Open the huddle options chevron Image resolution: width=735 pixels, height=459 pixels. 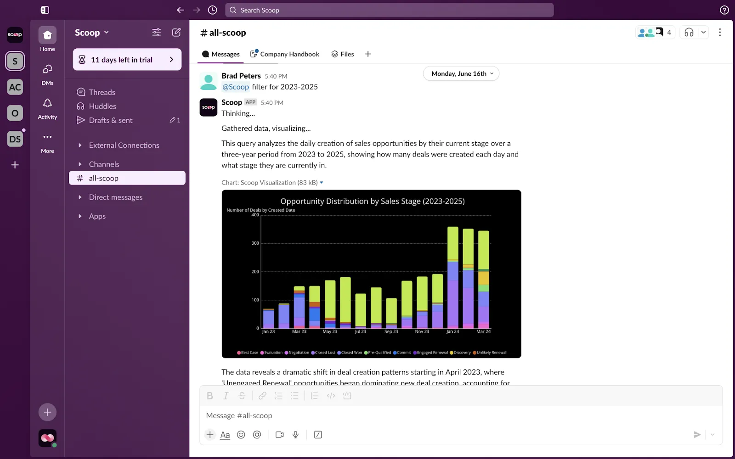click(x=703, y=32)
